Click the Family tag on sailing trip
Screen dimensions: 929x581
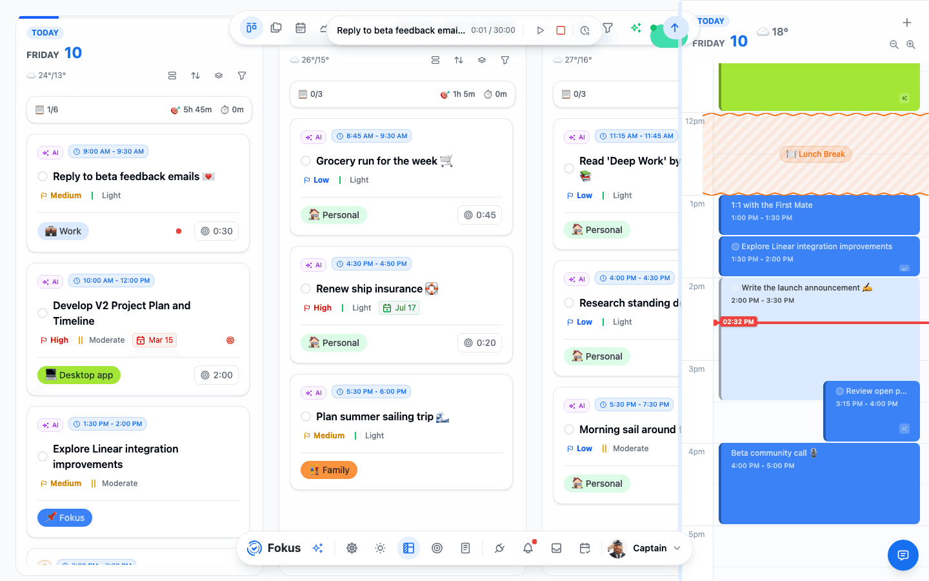pos(329,470)
